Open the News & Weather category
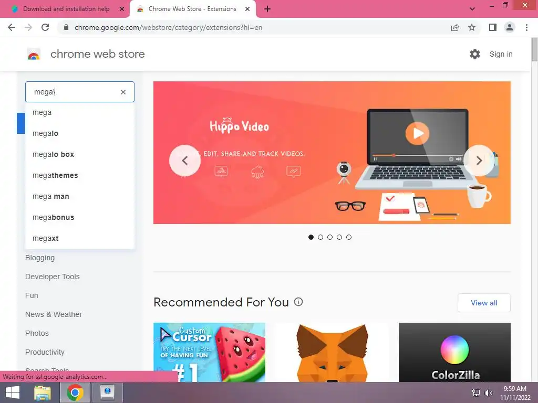 pyautogui.click(x=54, y=314)
